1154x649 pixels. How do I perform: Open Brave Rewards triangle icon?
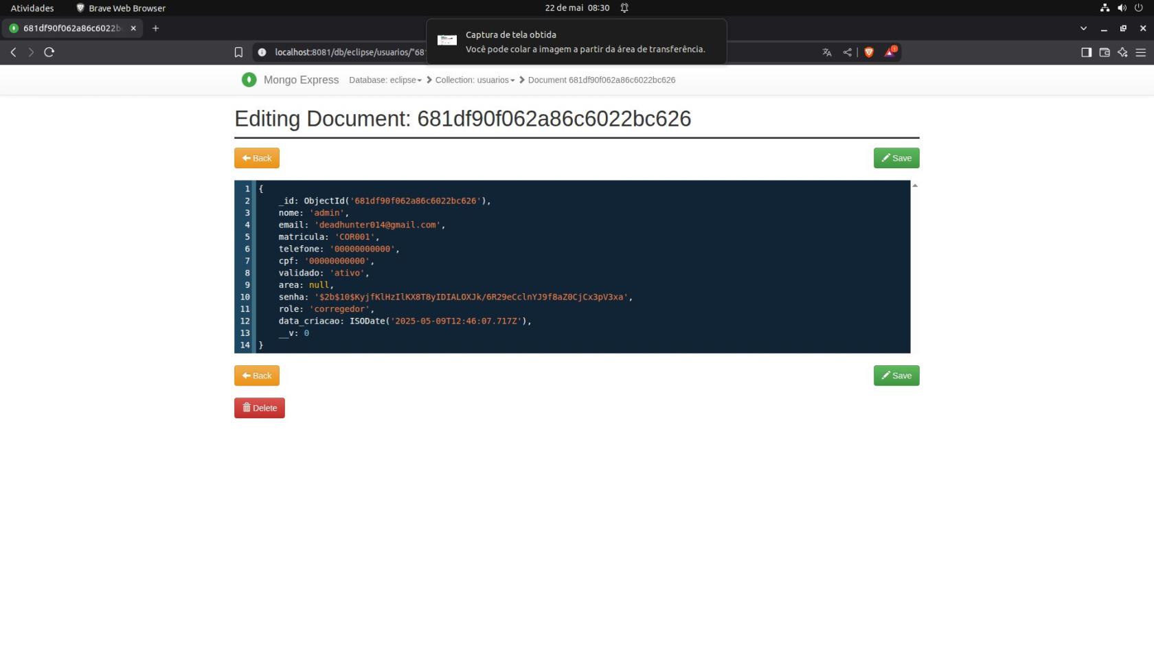(890, 52)
